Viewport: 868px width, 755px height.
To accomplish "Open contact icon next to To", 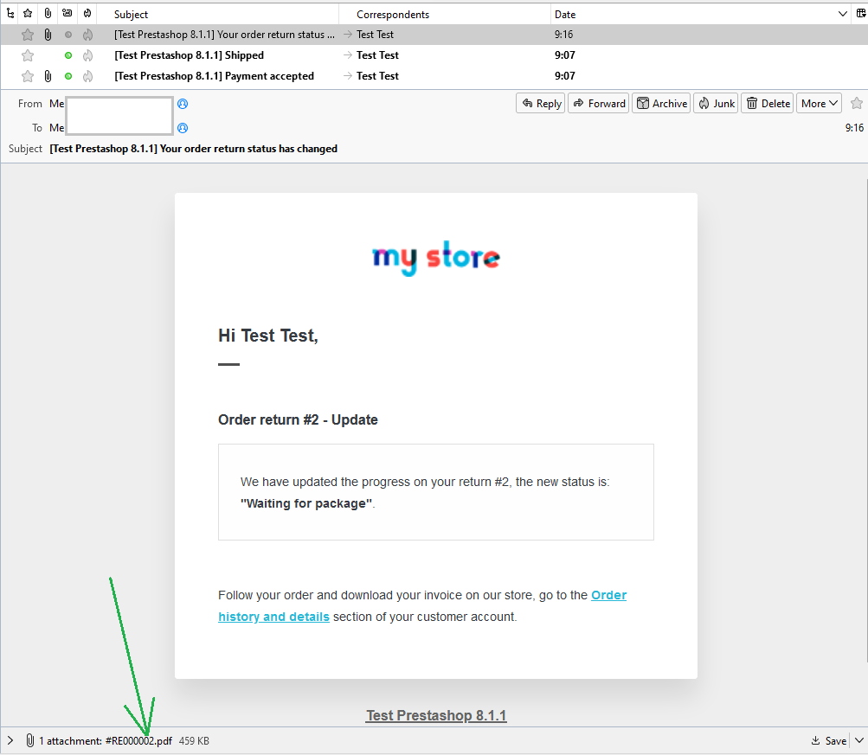I will tap(183, 128).
